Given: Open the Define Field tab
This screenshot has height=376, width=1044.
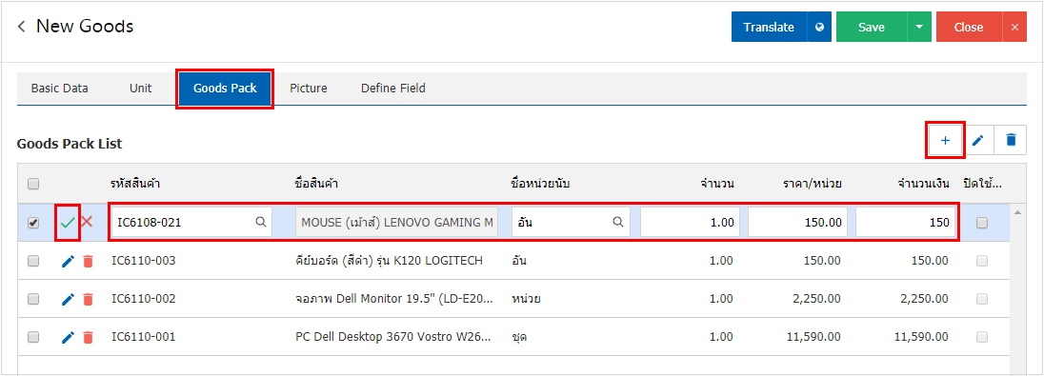Looking at the screenshot, I should coord(392,88).
